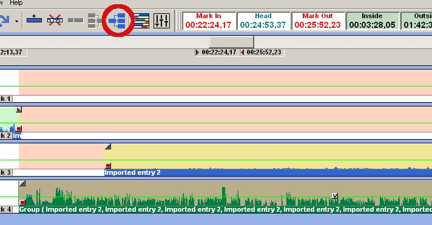The height and width of the screenshot is (225, 432).
Task: Click the Inside duration field
Action: (372, 21)
